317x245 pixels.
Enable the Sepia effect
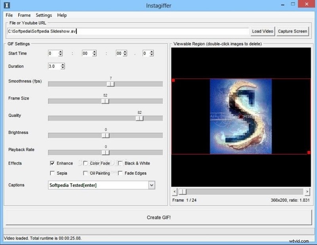coord(53,173)
